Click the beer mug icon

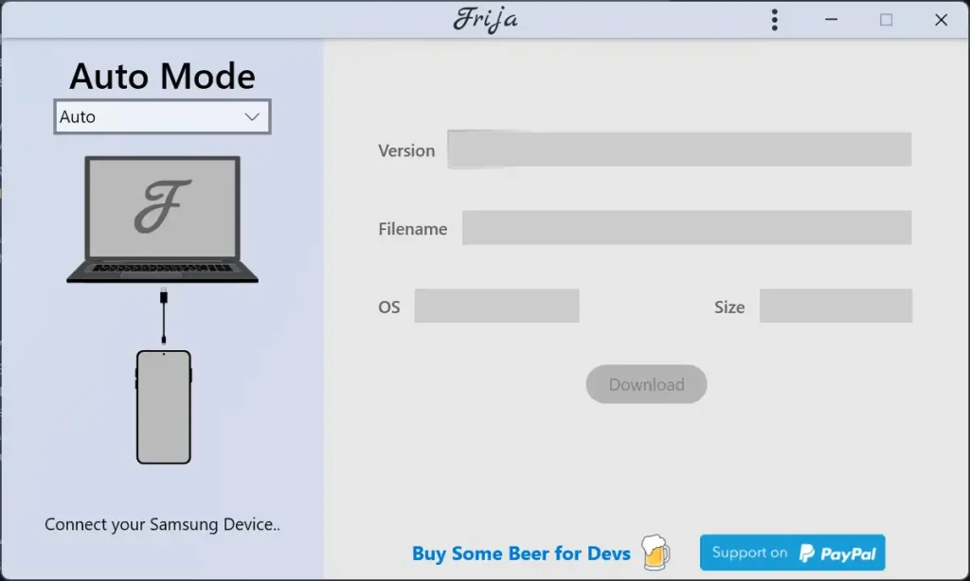[655, 552]
